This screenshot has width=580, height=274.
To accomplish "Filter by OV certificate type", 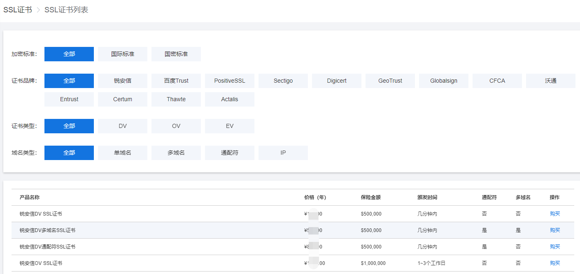I will click(x=176, y=126).
